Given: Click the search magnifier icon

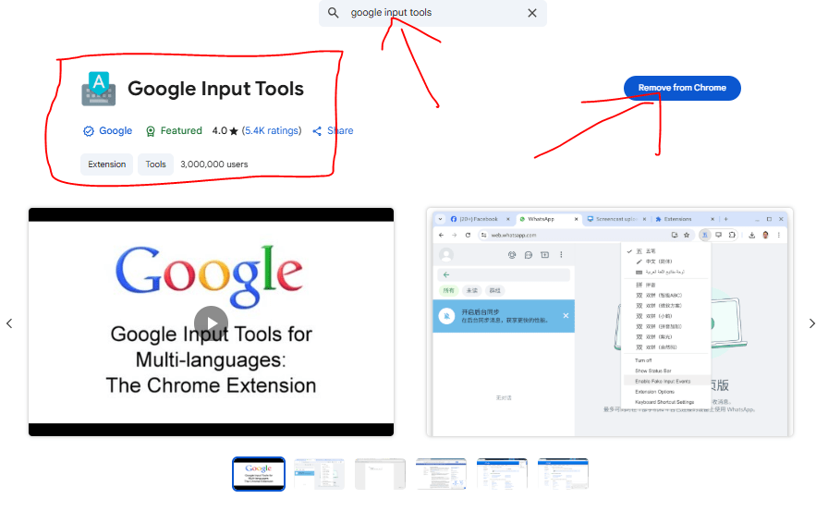Looking at the screenshot, I should [x=333, y=13].
